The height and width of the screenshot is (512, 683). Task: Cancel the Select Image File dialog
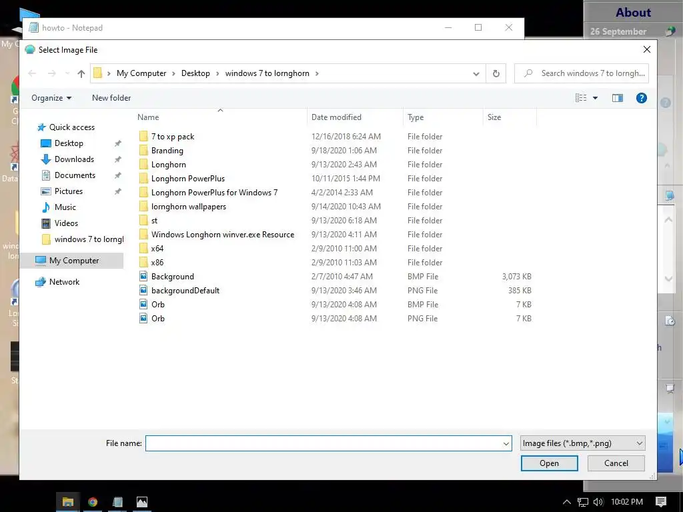point(616,463)
